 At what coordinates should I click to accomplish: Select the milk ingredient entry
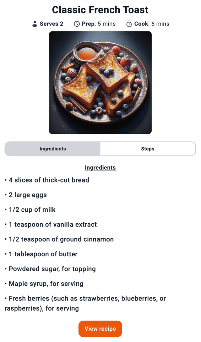coord(32,209)
